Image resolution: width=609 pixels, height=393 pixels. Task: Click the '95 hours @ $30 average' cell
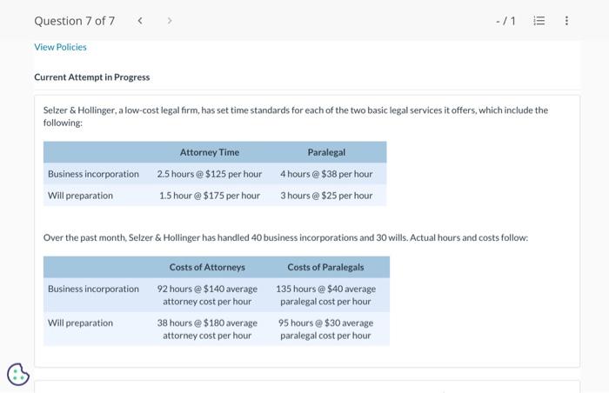coord(325,329)
